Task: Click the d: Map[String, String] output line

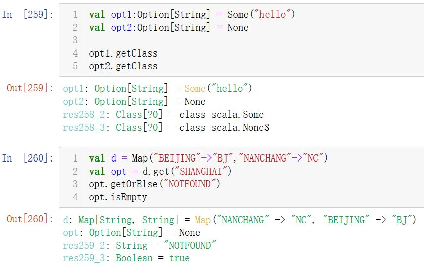Action: [239, 220]
